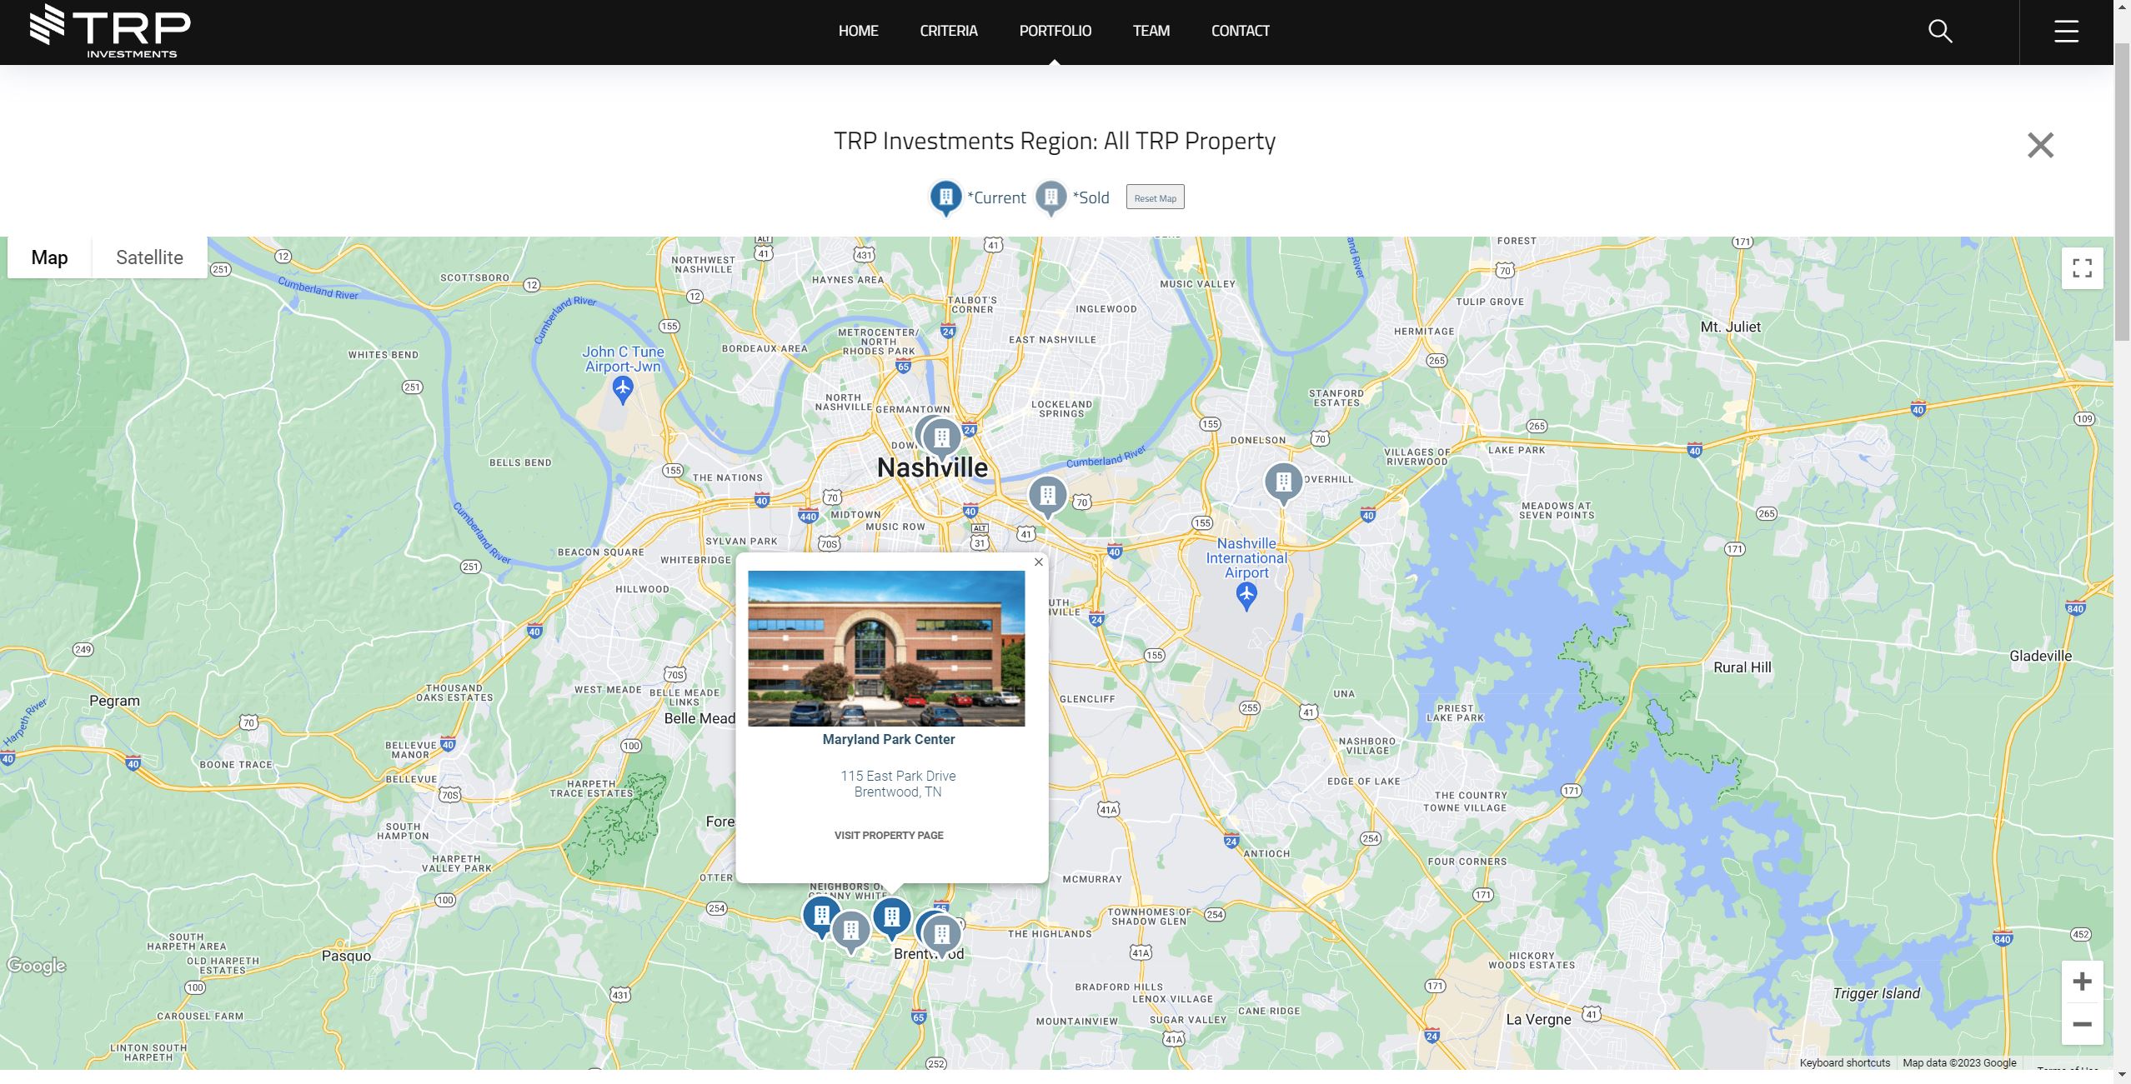Toggle fullscreen map view
Viewport: 2131px width, 1084px height.
2082,268
